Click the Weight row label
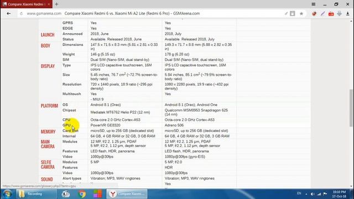The width and height of the screenshot is (354, 199). coord(69,54)
